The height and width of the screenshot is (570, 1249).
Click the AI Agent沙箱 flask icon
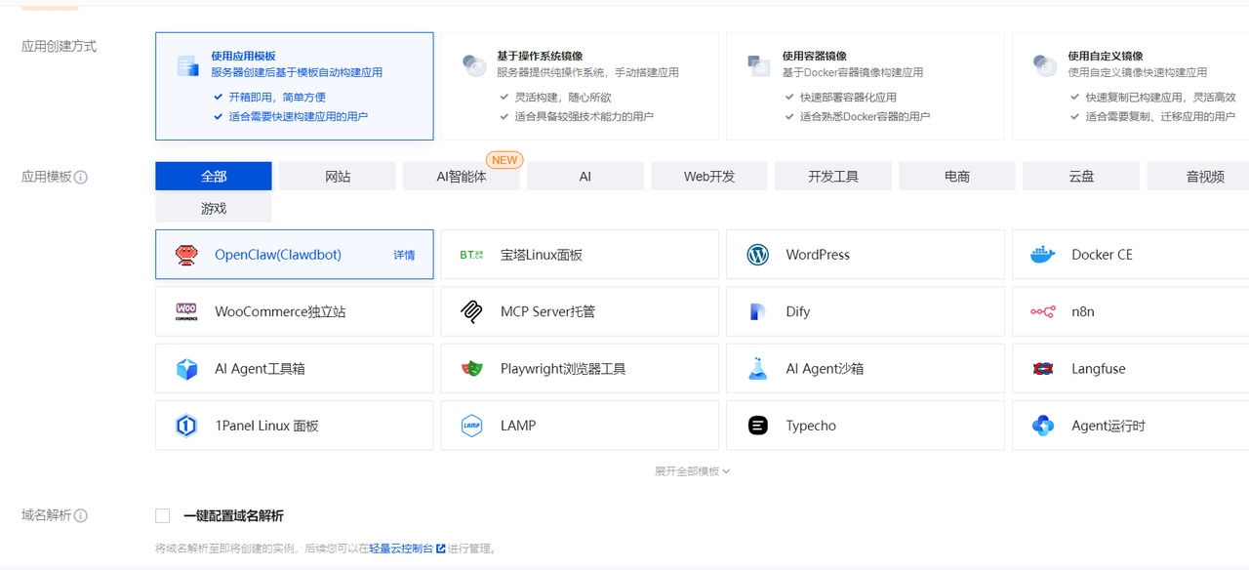point(757,369)
